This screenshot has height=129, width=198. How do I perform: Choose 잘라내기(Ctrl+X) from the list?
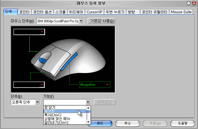coord(65,122)
